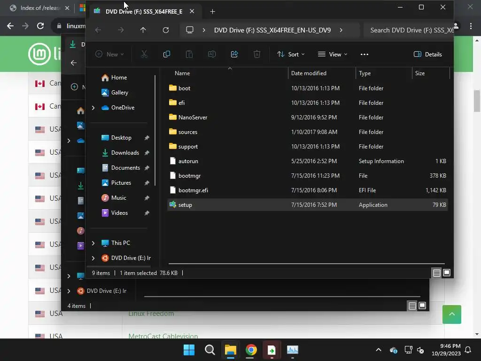Expand DVD Drive (E:) in rear Explorer window
This screenshot has height=361, width=481.
[69, 291]
